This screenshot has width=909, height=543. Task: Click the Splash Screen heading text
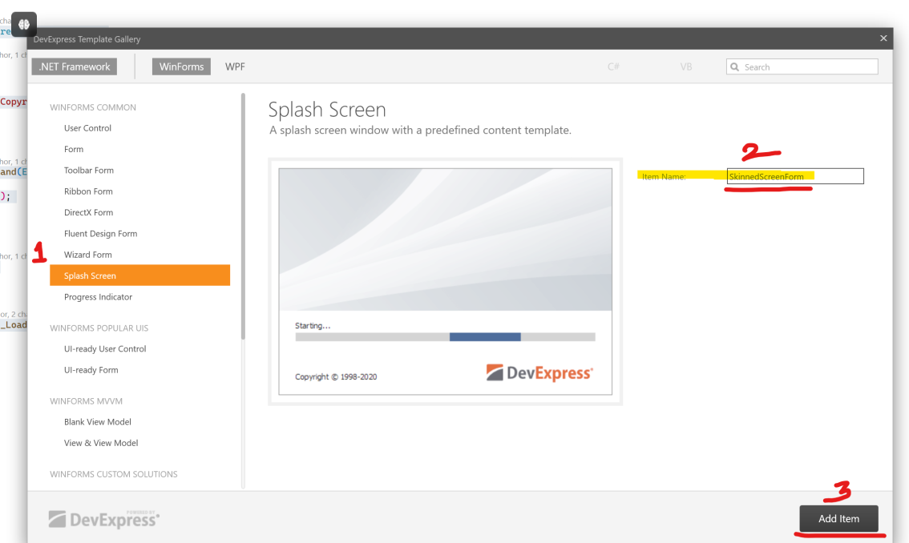click(327, 110)
